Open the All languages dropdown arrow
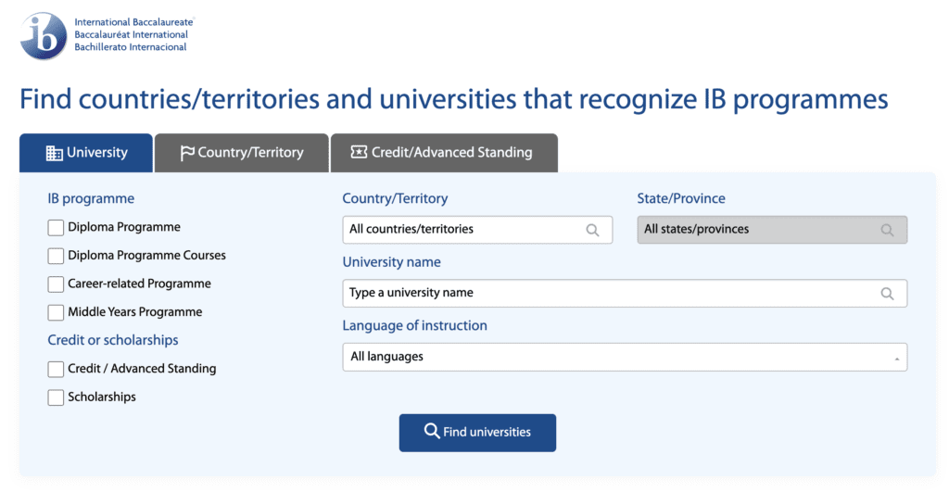 [x=897, y=359]
